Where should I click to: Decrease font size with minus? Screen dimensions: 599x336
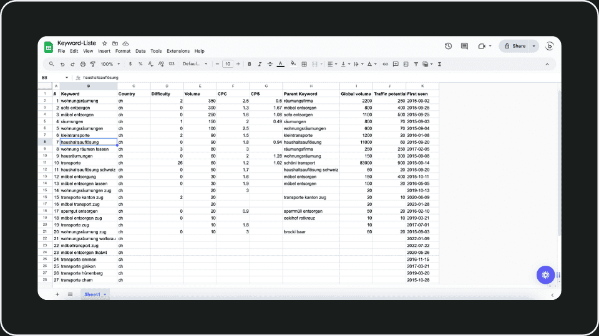click(x=217, y=64)
